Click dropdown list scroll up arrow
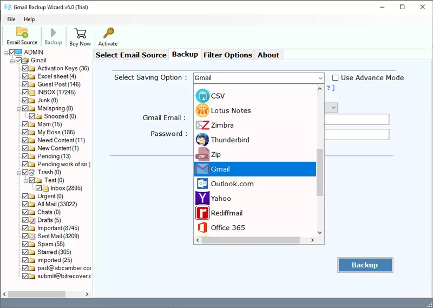Viewport: 433px width, 308px height. (320, 89)
